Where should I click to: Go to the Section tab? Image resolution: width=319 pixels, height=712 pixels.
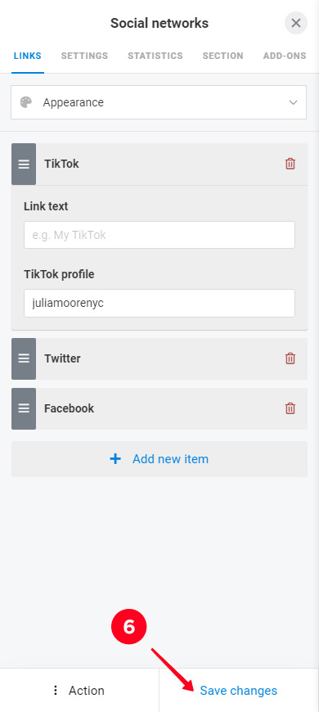point(222,56)
